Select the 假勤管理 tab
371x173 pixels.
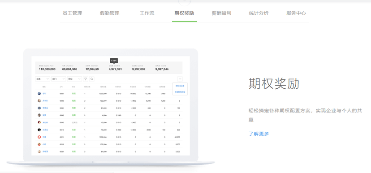click(x=109, y=13)
